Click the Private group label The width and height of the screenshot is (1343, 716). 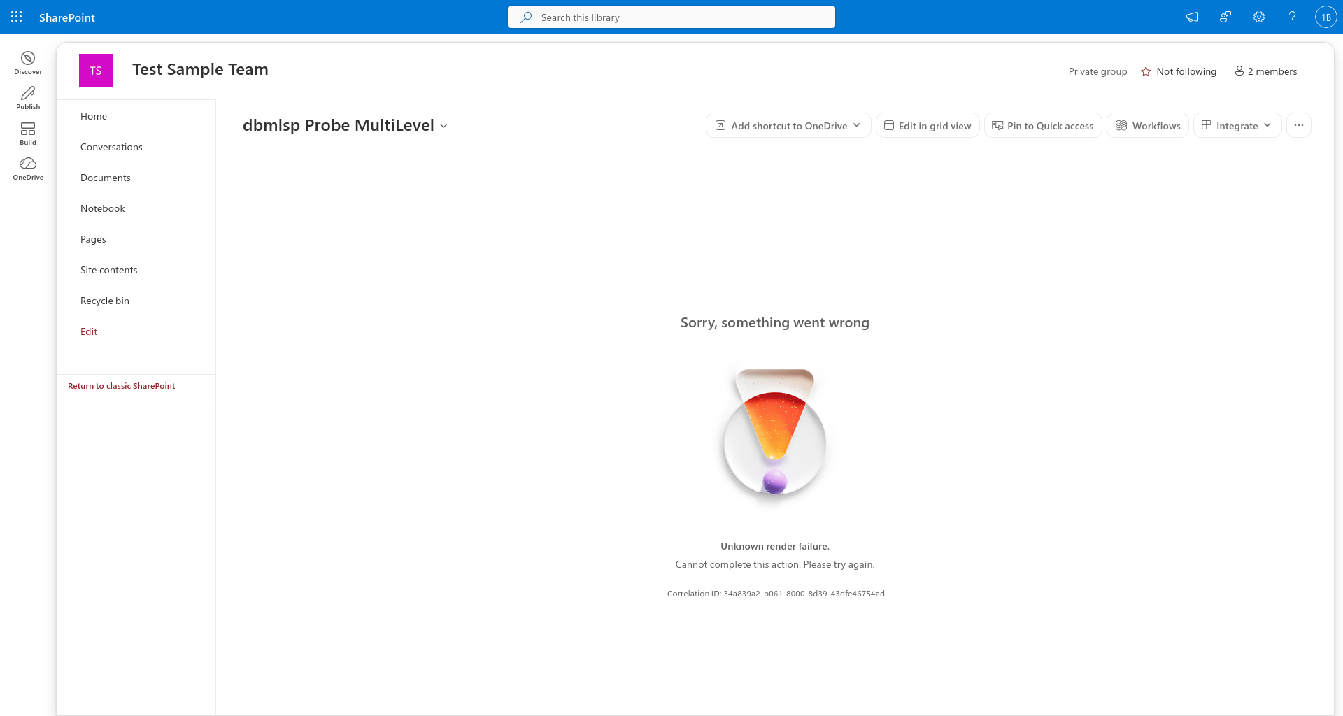[1097, 71]
